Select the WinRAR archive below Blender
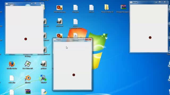 click(x=28, y=92)
